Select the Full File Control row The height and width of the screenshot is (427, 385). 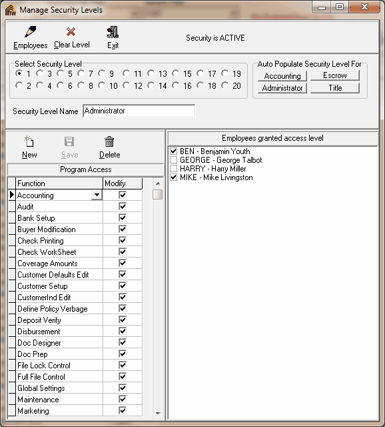click(59, 376)
